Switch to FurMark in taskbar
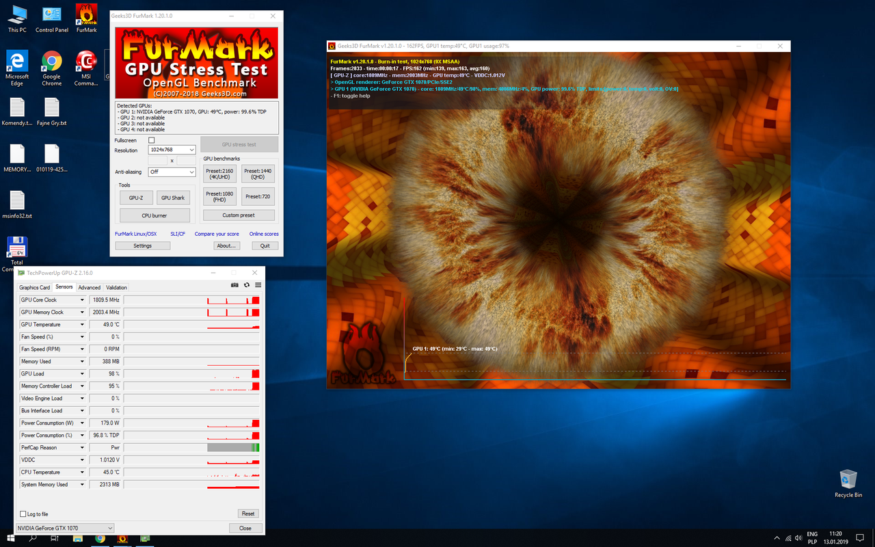Screen dimensions: 875x547 (122, 538)
